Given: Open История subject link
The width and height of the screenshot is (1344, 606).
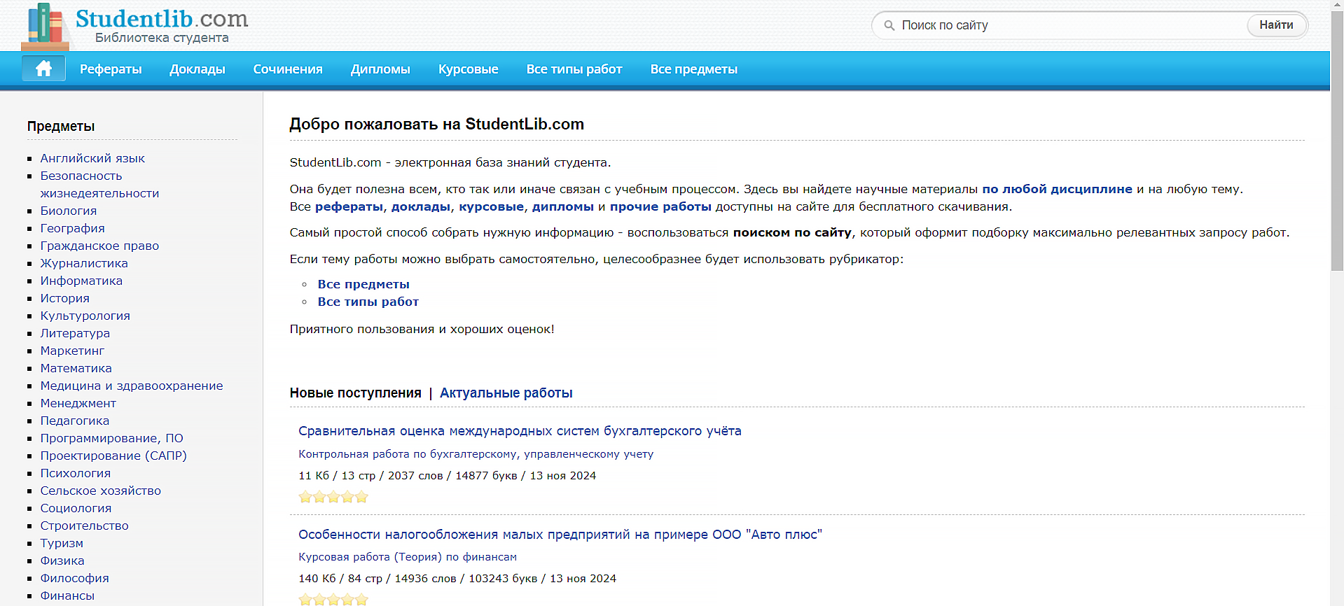Looking at the screenshot, I should 65,298.
